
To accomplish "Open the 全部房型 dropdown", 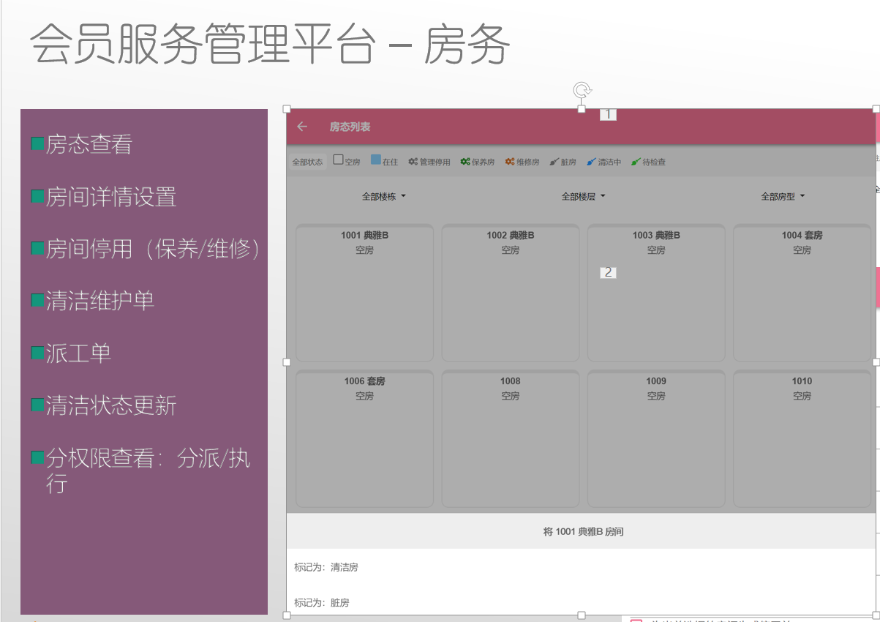I will (x=783, y=197).
